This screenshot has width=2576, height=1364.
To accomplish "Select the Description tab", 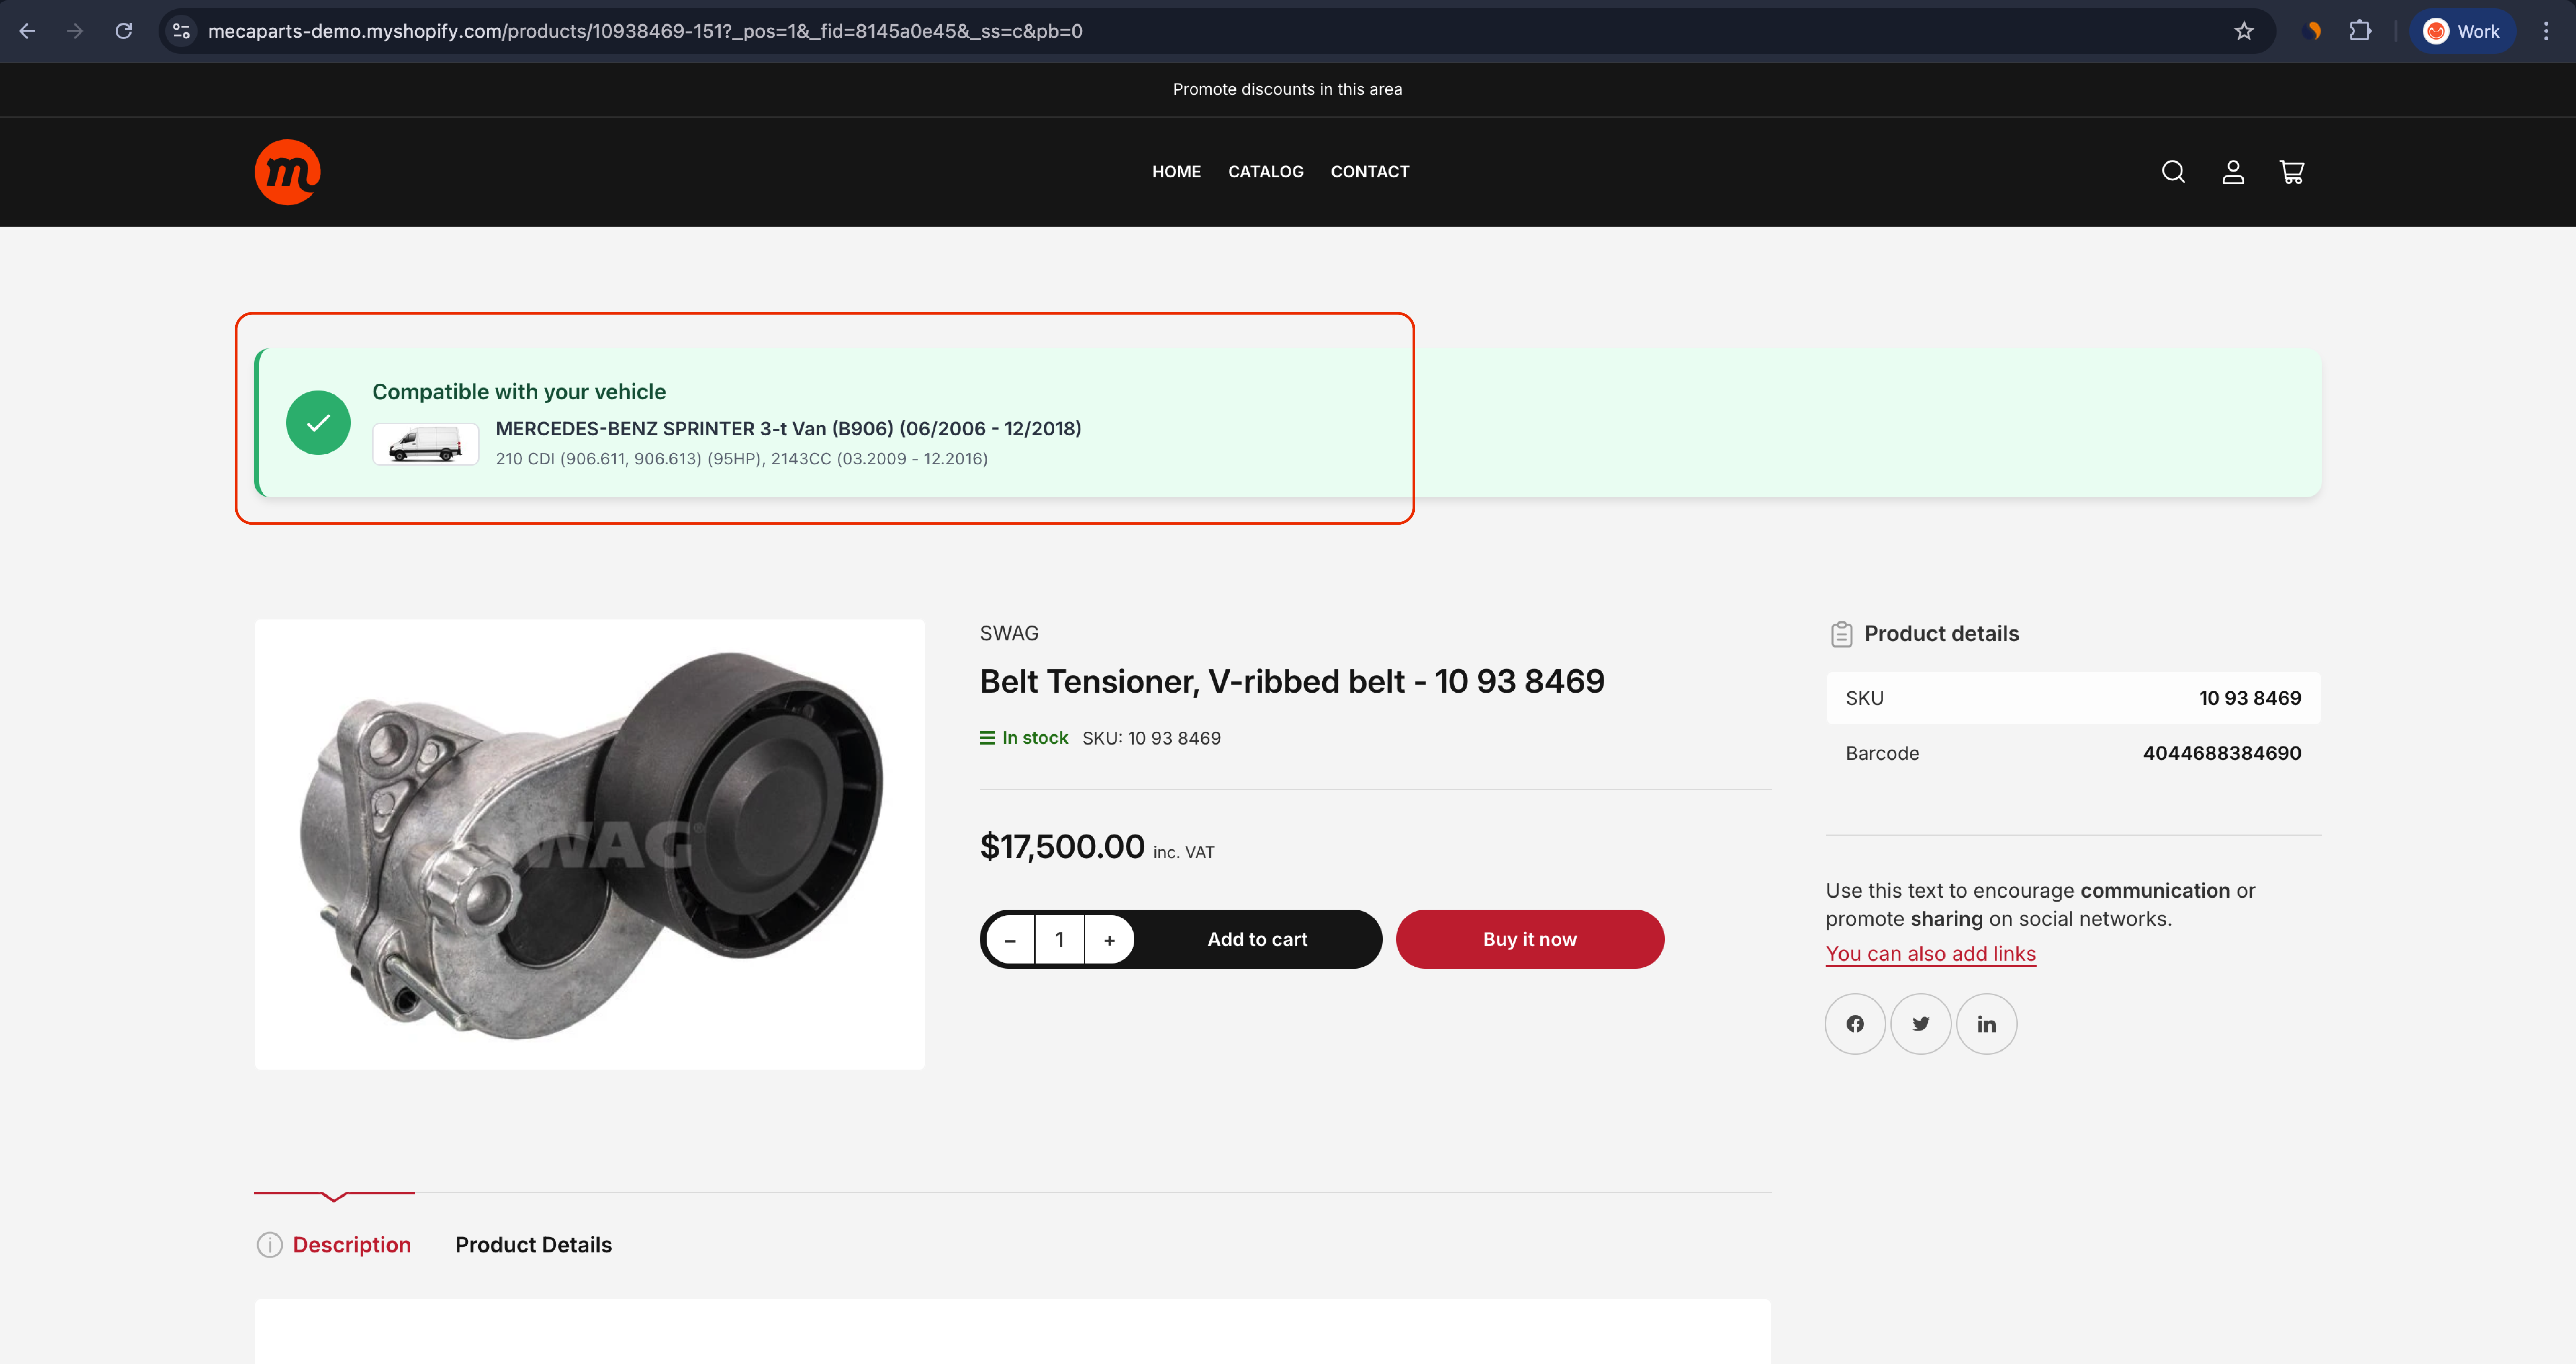I will click(x=351, y=1245).
